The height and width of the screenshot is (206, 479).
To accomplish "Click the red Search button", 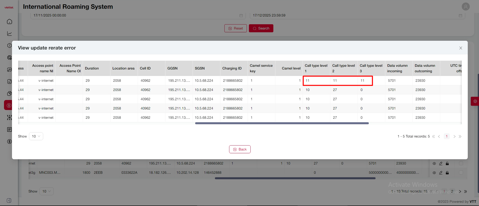I will point(261,28).
